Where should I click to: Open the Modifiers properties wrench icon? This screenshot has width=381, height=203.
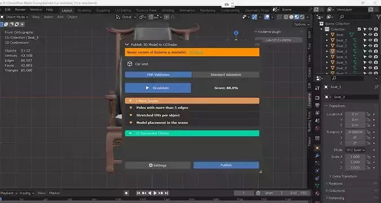(317, 155)
